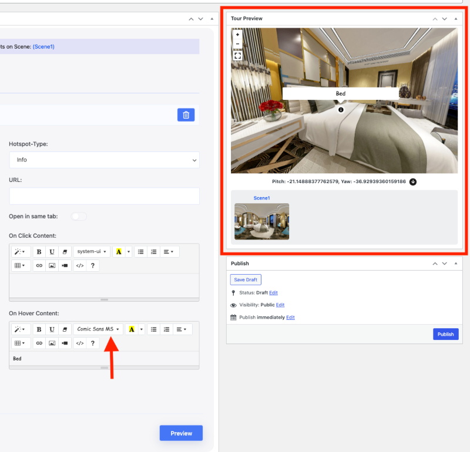Click the Bed text in On Hover Content
Image resolution: width=470 pixels, height=452 pixels.
click(17, 359)
